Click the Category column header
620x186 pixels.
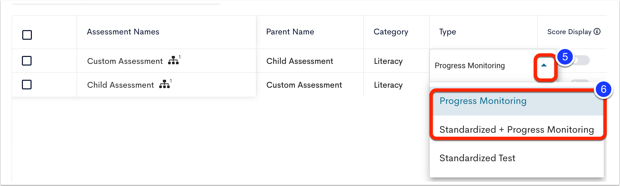[x=391, y=32]
